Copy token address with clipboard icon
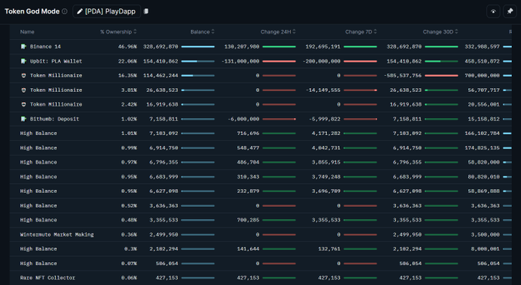Screen dimensions: 521x285 coord(146,11)
